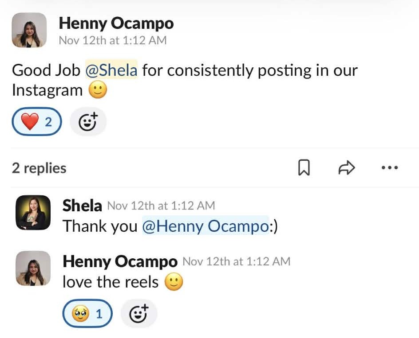Click Shela's profile picture in the thread
The image size is (419, 338).
[33, 213]
